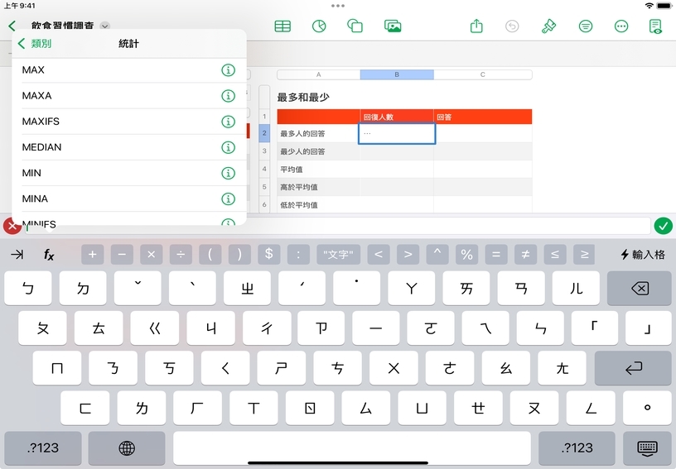Cancel formula with red X button
The width and height of the screenshot is (676, 469).
12,226
